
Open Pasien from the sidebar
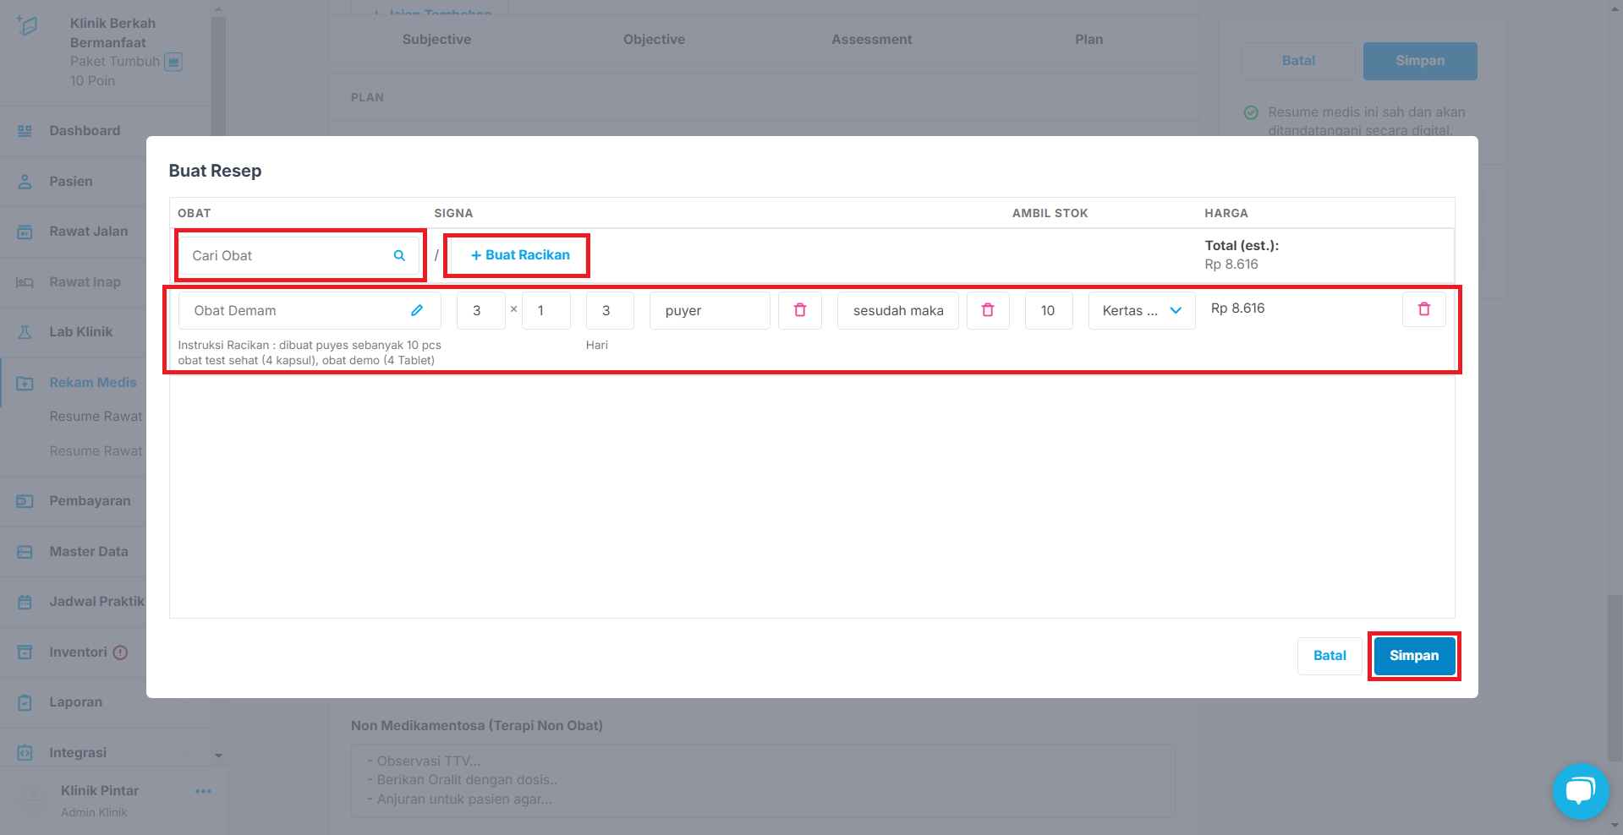point(71,182)
